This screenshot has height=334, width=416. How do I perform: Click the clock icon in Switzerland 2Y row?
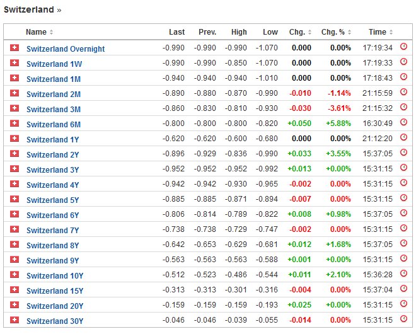point(403,153)
